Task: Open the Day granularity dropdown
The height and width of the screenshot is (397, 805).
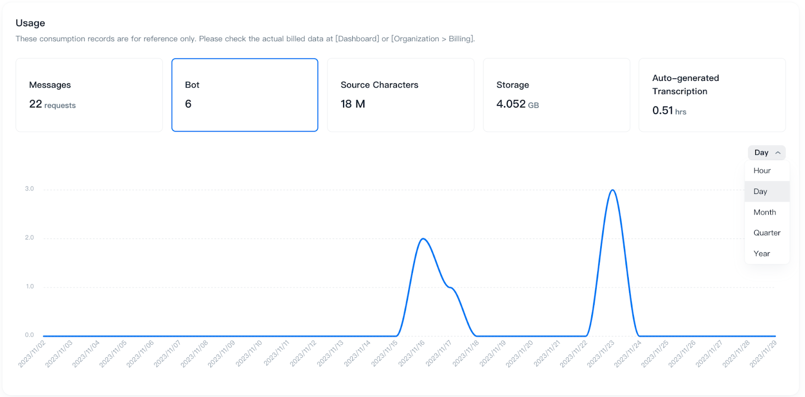Action: [x=762, y=153]
